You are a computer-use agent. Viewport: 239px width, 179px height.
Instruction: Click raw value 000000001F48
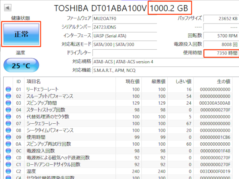tap(215, 151)
